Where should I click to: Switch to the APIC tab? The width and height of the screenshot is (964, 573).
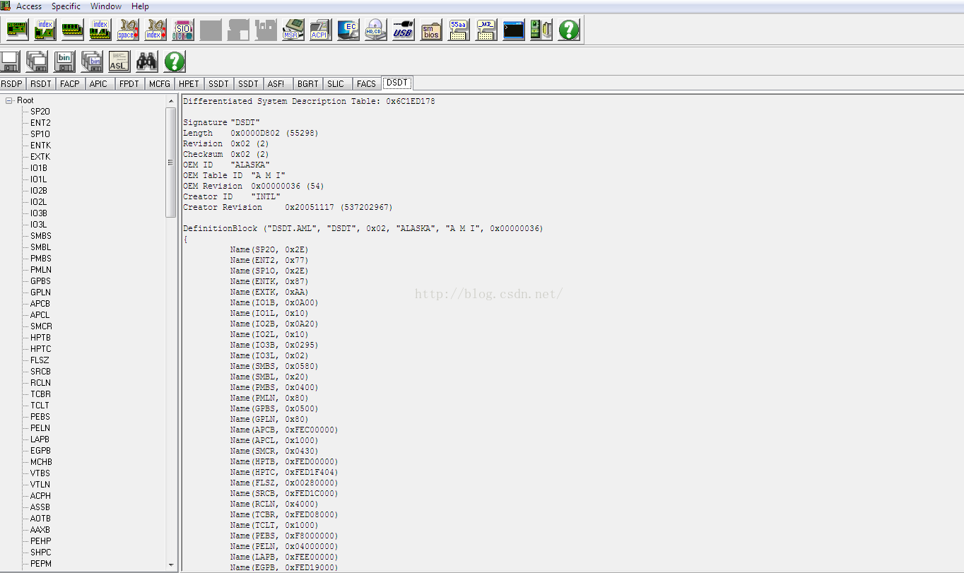(99, 84)
